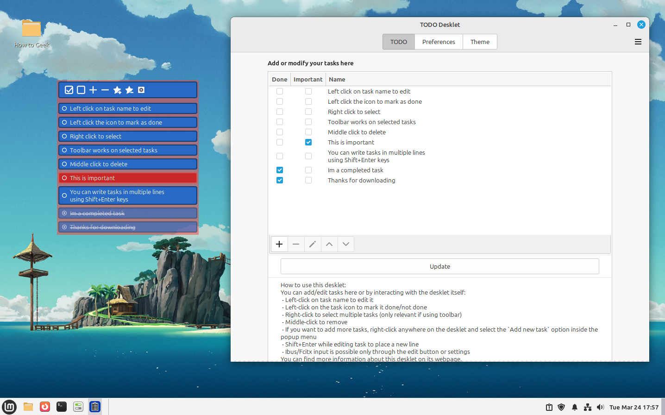665x415 pixels.
Task: Uncheck Important checkbox for 'This is important'
Action: [308, 142]
